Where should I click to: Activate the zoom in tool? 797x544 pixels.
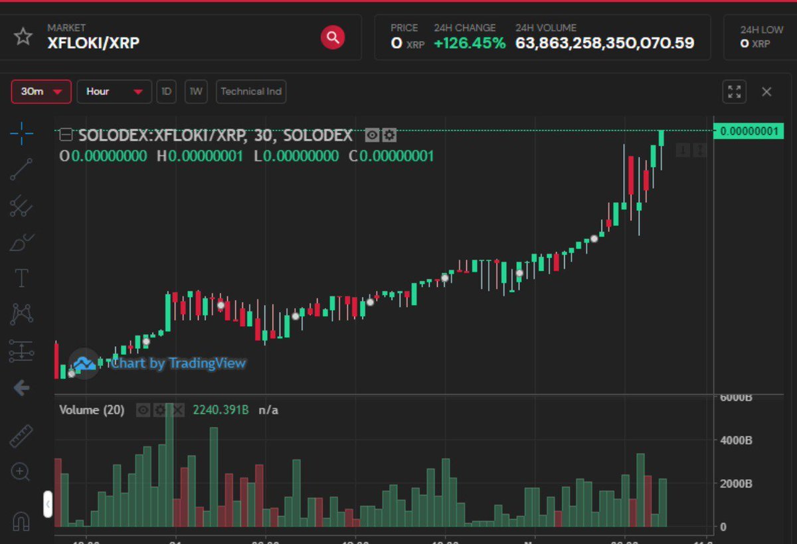point(21,472)
